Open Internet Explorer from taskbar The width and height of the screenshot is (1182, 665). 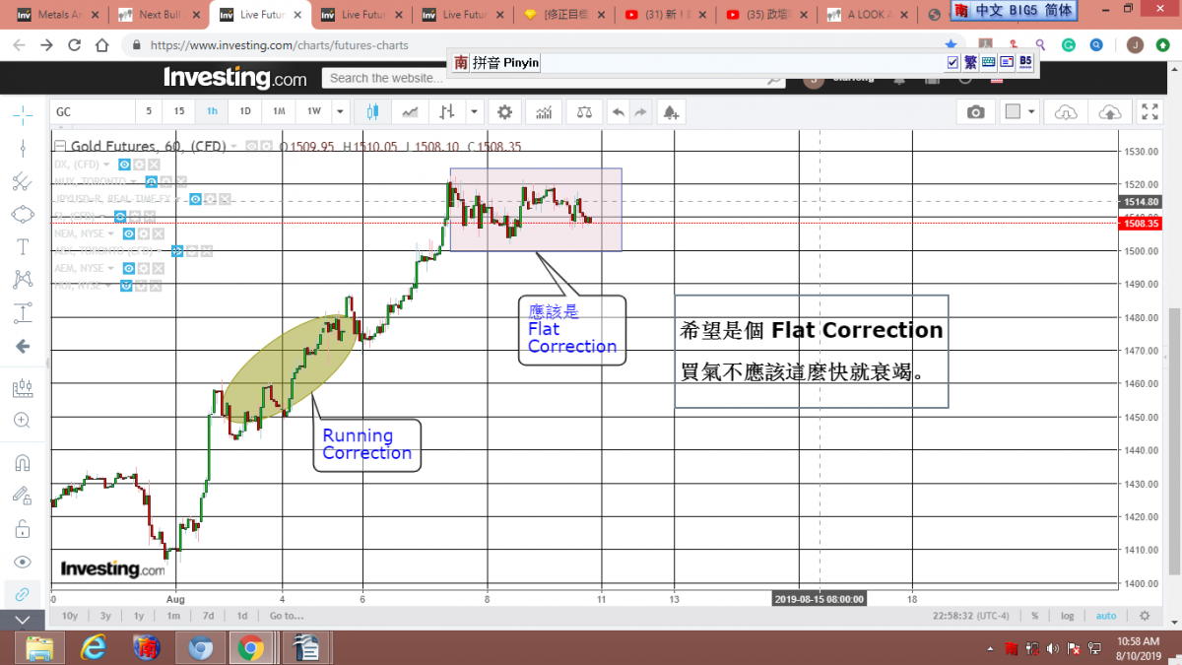tap(95, 647)
